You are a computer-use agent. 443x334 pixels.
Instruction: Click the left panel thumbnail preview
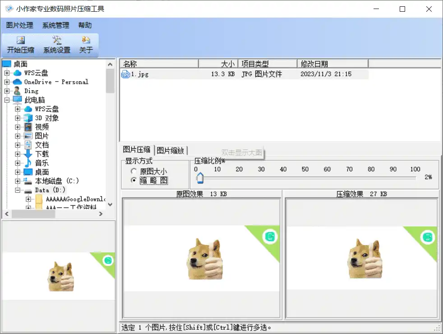pyautogui.click(x=59, y=276)
